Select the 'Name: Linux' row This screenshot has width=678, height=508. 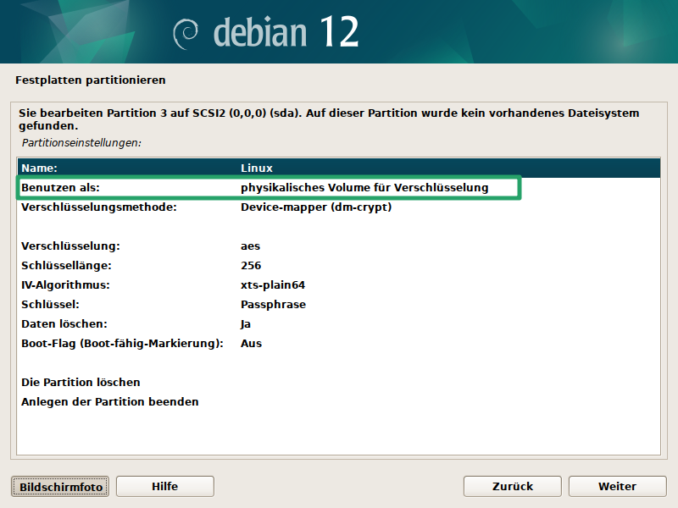[x=338, y=168]
